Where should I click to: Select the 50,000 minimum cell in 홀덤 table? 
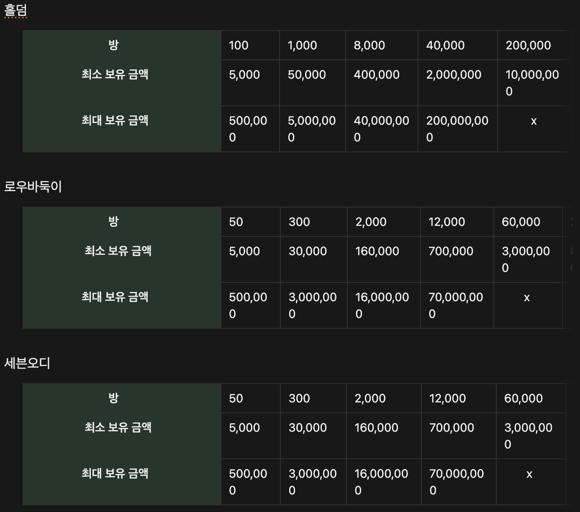point(307,75)
